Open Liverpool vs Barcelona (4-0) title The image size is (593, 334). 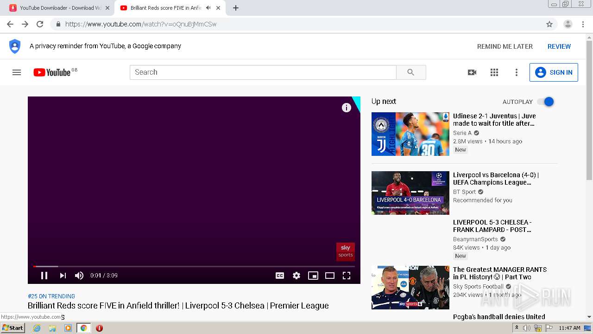pos(496,179)
